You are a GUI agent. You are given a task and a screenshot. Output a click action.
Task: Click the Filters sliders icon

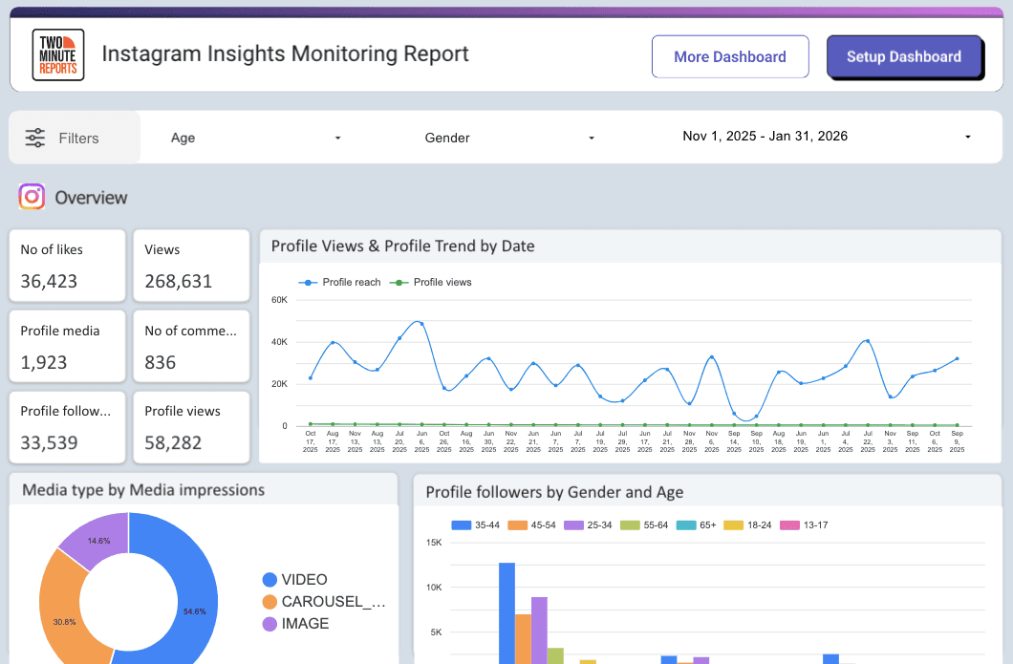(35, 137)
